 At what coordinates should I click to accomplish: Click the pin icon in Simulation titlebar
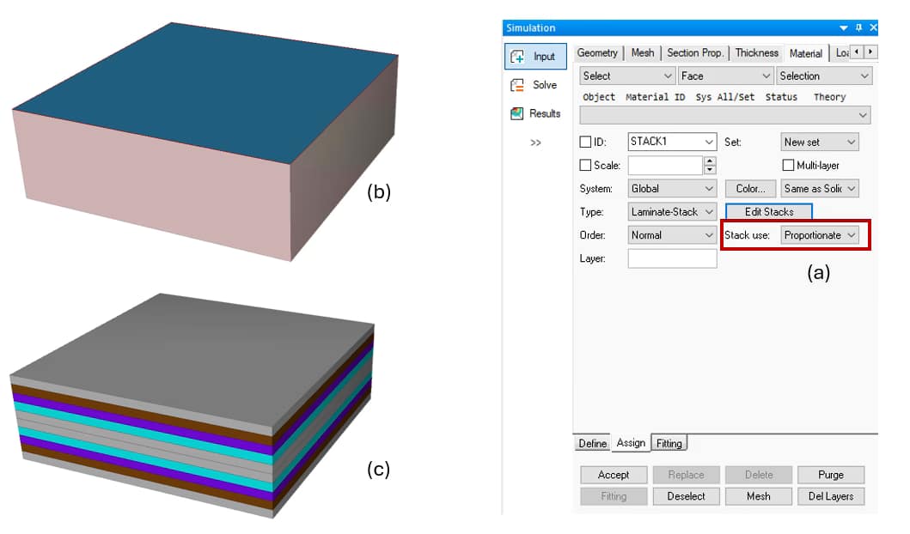tap(858, 27)
